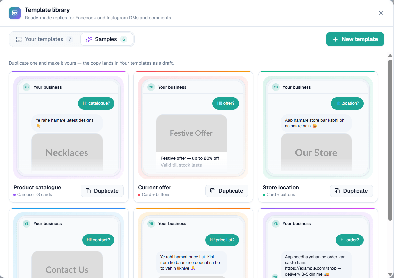Viewport: 394px width, 278px height.
Task: Click 'Card + buttons' under Current offer
Action: [156, 194]
